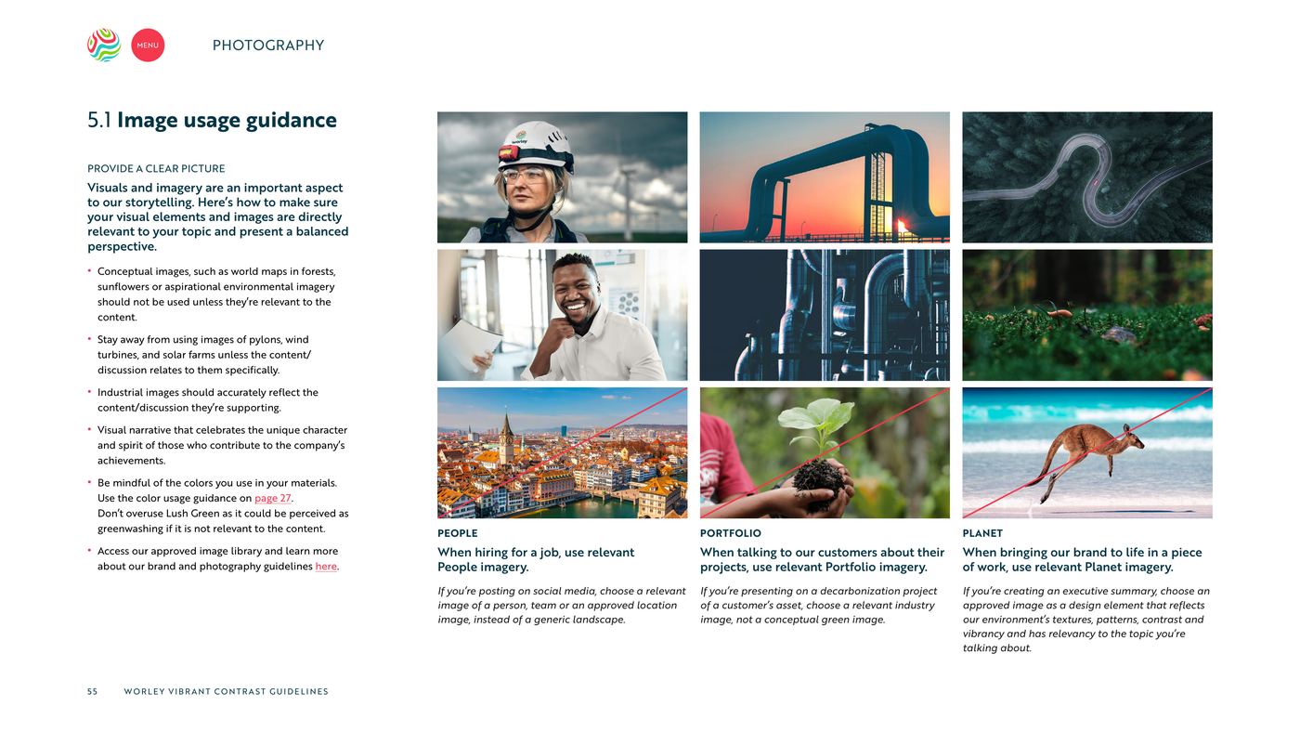Select the engineer in white helmet photo

563,177
